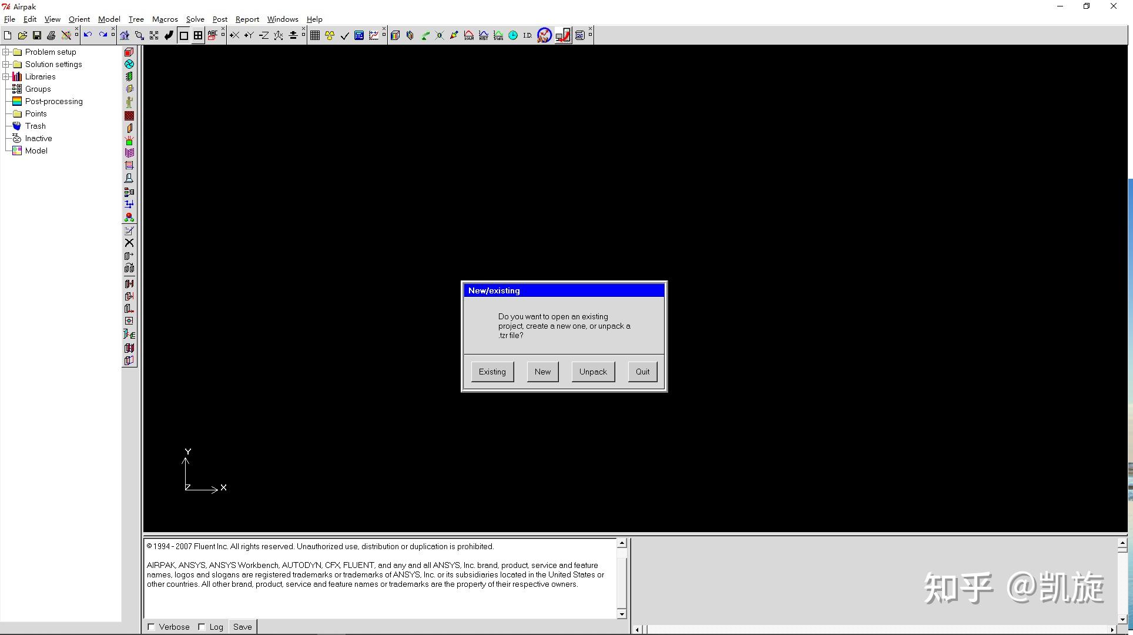This screenshot has width=1133, height=635.
Task: Expand the Solution settings tree node
Action: (x=6, y=64)
